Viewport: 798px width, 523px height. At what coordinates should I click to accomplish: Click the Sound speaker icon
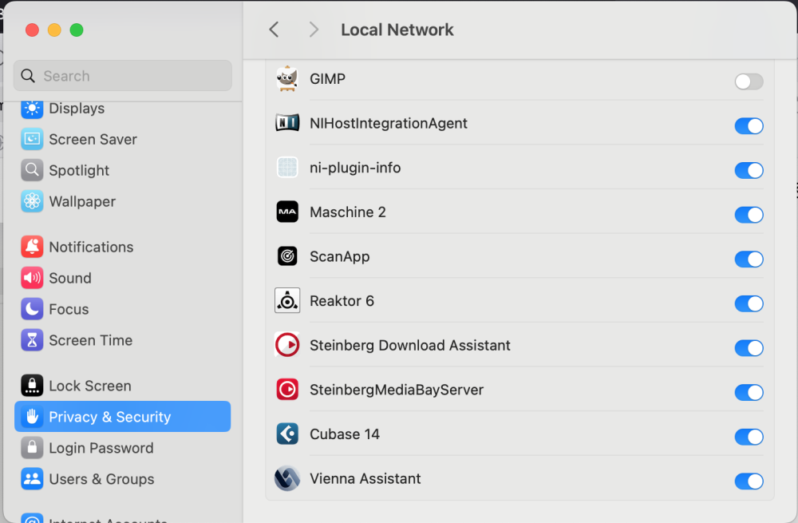32,278
